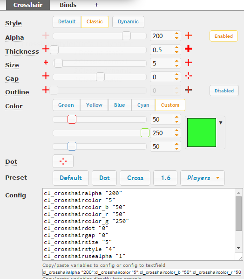The height and width of the screenshot is (279, 244).
Task: Click the small crosshair icon left of Size slider
Action: coord(46,62)
